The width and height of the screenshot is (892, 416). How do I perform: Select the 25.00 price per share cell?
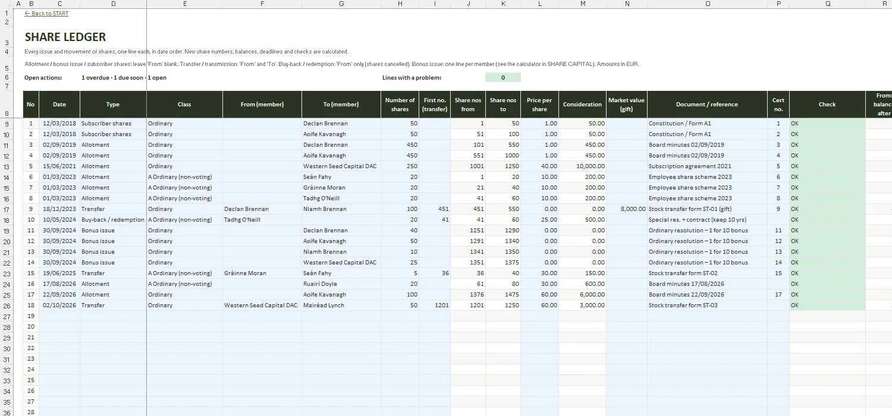tap(540, 220)
